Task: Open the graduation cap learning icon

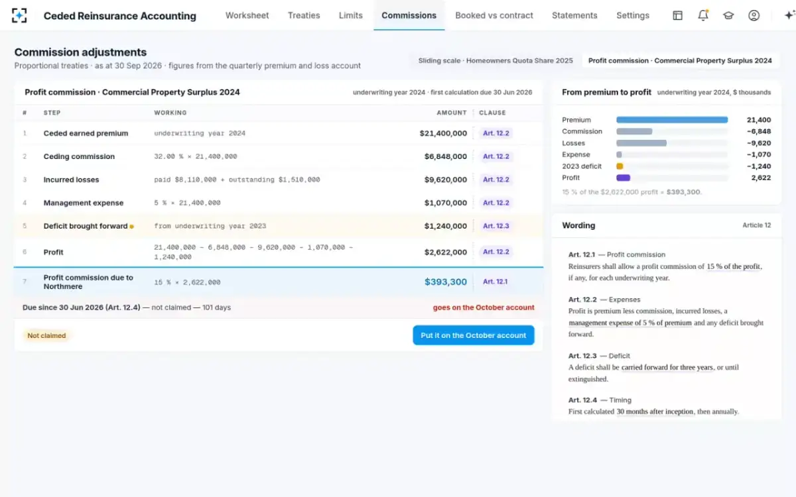Action: (728, 15)
